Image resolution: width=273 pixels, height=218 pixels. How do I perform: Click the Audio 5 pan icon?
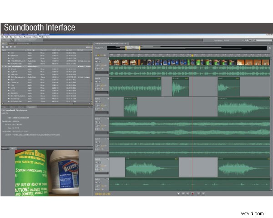(96, 169)
